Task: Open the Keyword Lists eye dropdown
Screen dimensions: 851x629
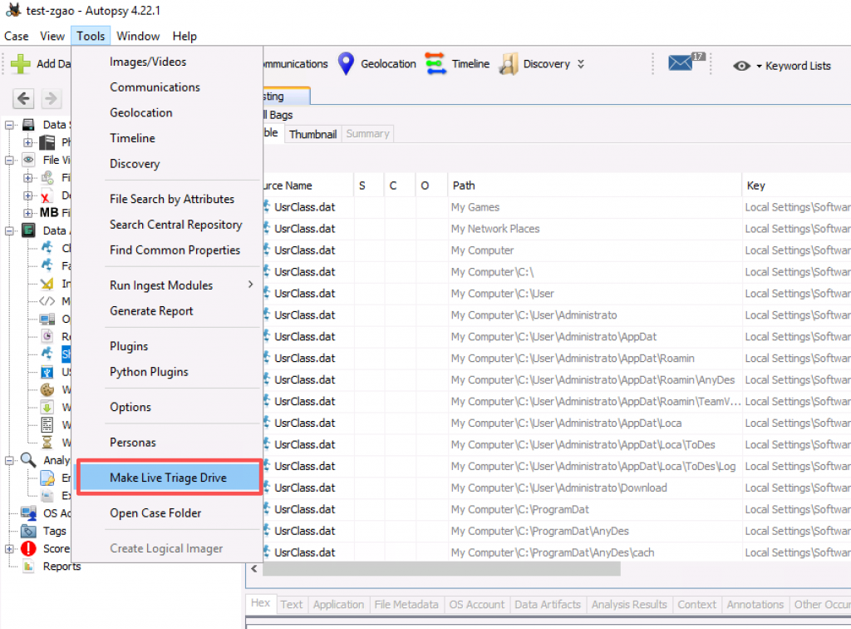Action: (742, 66)
